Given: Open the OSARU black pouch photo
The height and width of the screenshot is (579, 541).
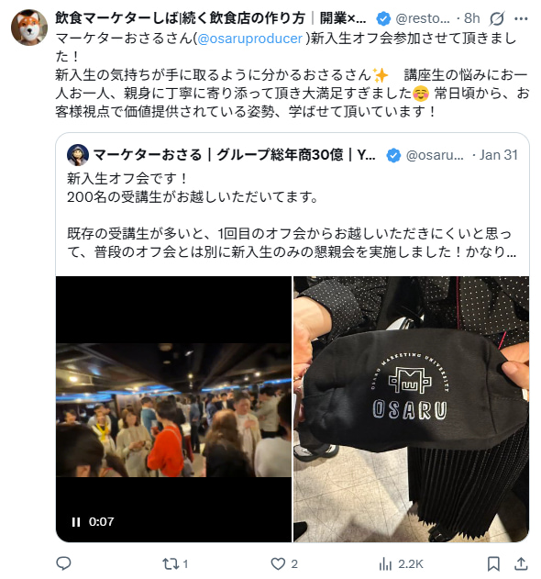Looking at the screenshot, I should pyautogui.click(x=411, y=409).
